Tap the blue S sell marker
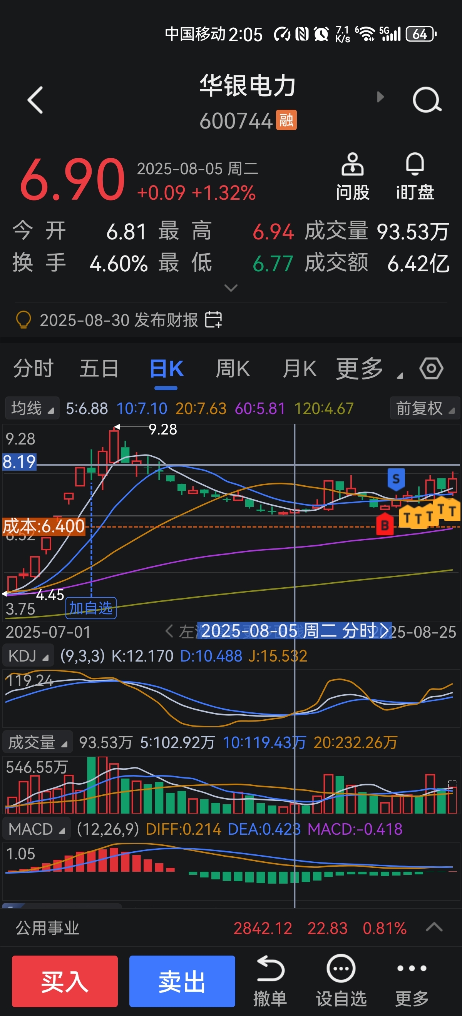This screenshot has width=462, height=1016. click(x=396, y=479)
